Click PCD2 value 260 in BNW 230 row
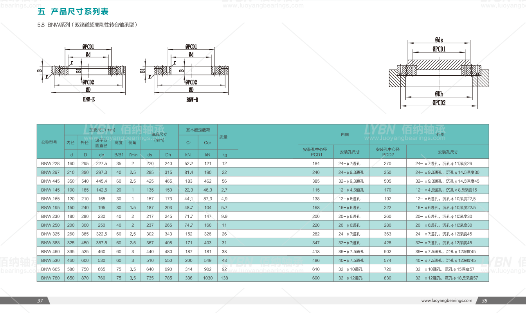The image size is (526, 313). tap(387, 216)
